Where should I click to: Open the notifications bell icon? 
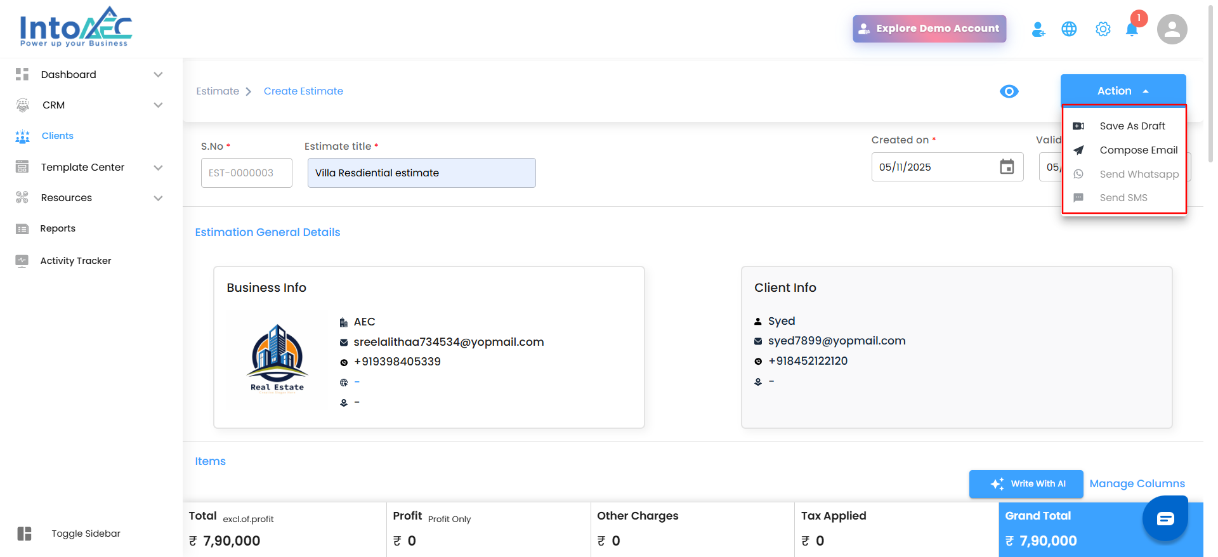point(1132,30)
